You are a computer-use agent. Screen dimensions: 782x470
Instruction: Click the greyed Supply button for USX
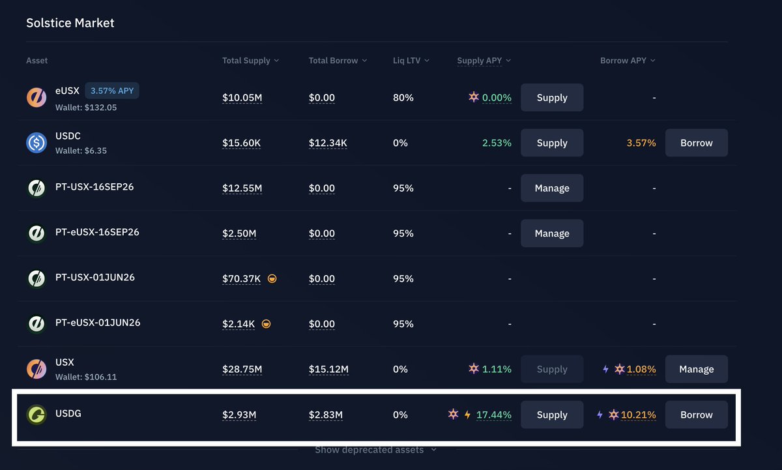click(552, 369)
